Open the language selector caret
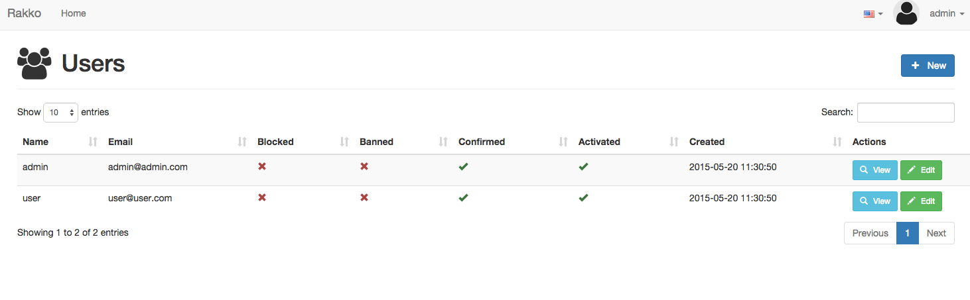 coord(880,14)
